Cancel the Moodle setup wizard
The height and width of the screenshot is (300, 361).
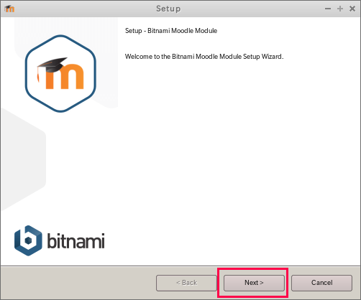[x=321, y=283]
